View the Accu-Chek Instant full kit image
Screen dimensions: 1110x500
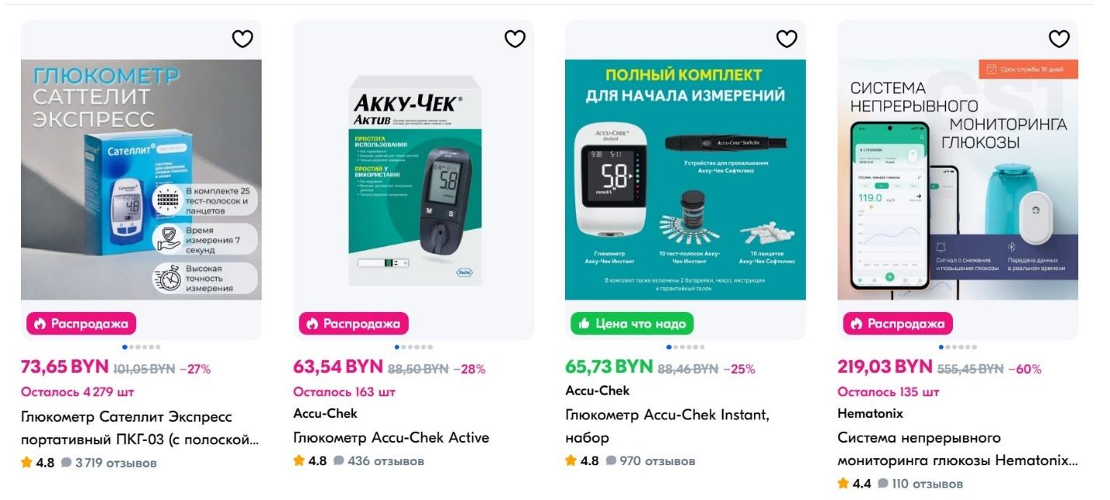(x=686, y=179)
